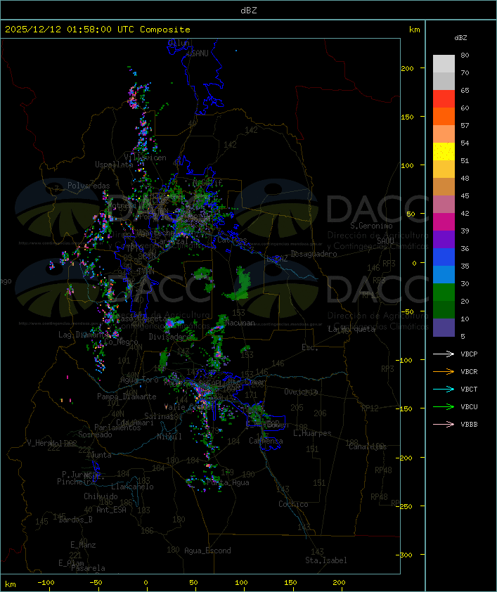Select the light gray 70-80 dBZ swatch

pos(444,64)
